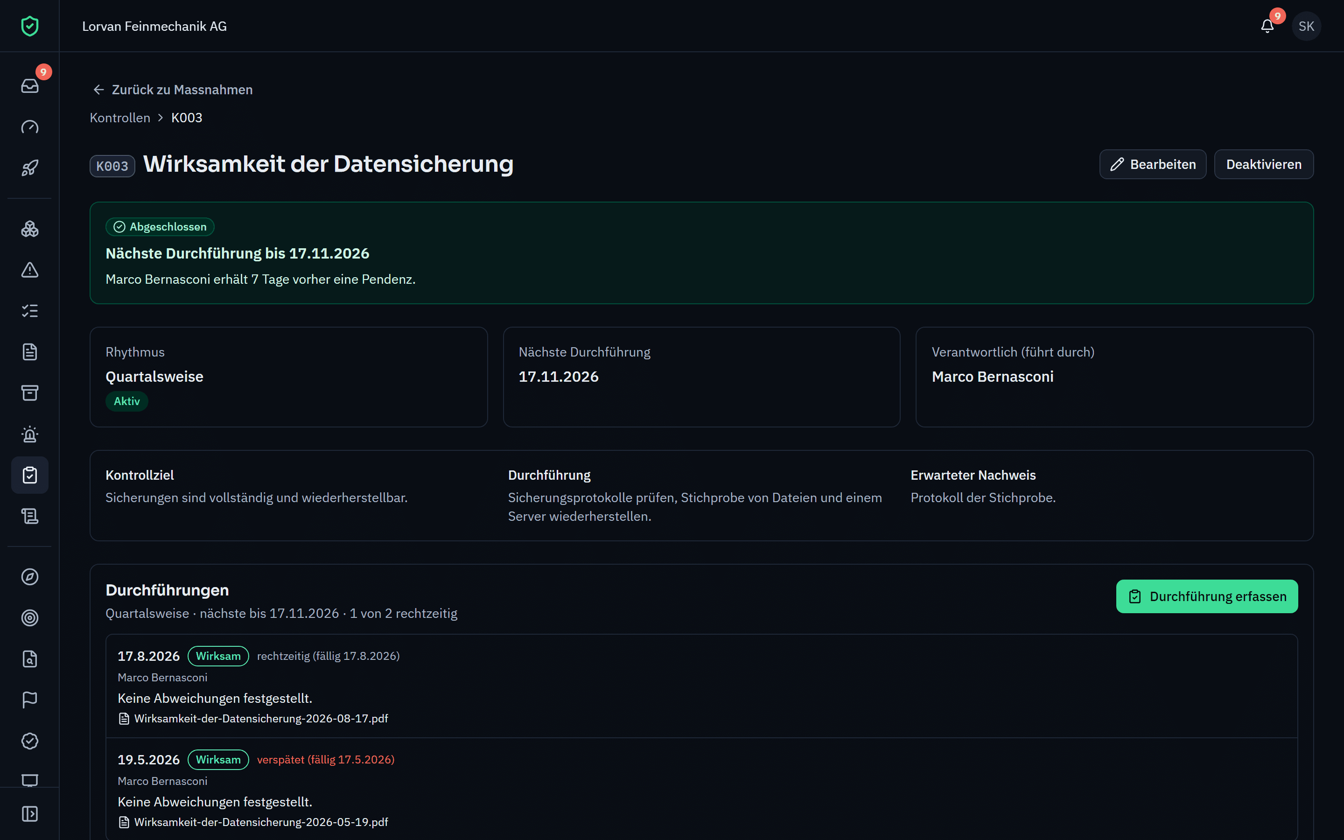The width and height of the screenshot is (1344, 840).
Task: Open the scroll icon in sidebar
Action: [x=29, y=516]
